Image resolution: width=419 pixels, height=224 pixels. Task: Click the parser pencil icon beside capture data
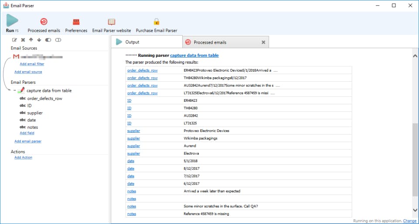click(21, 90)
